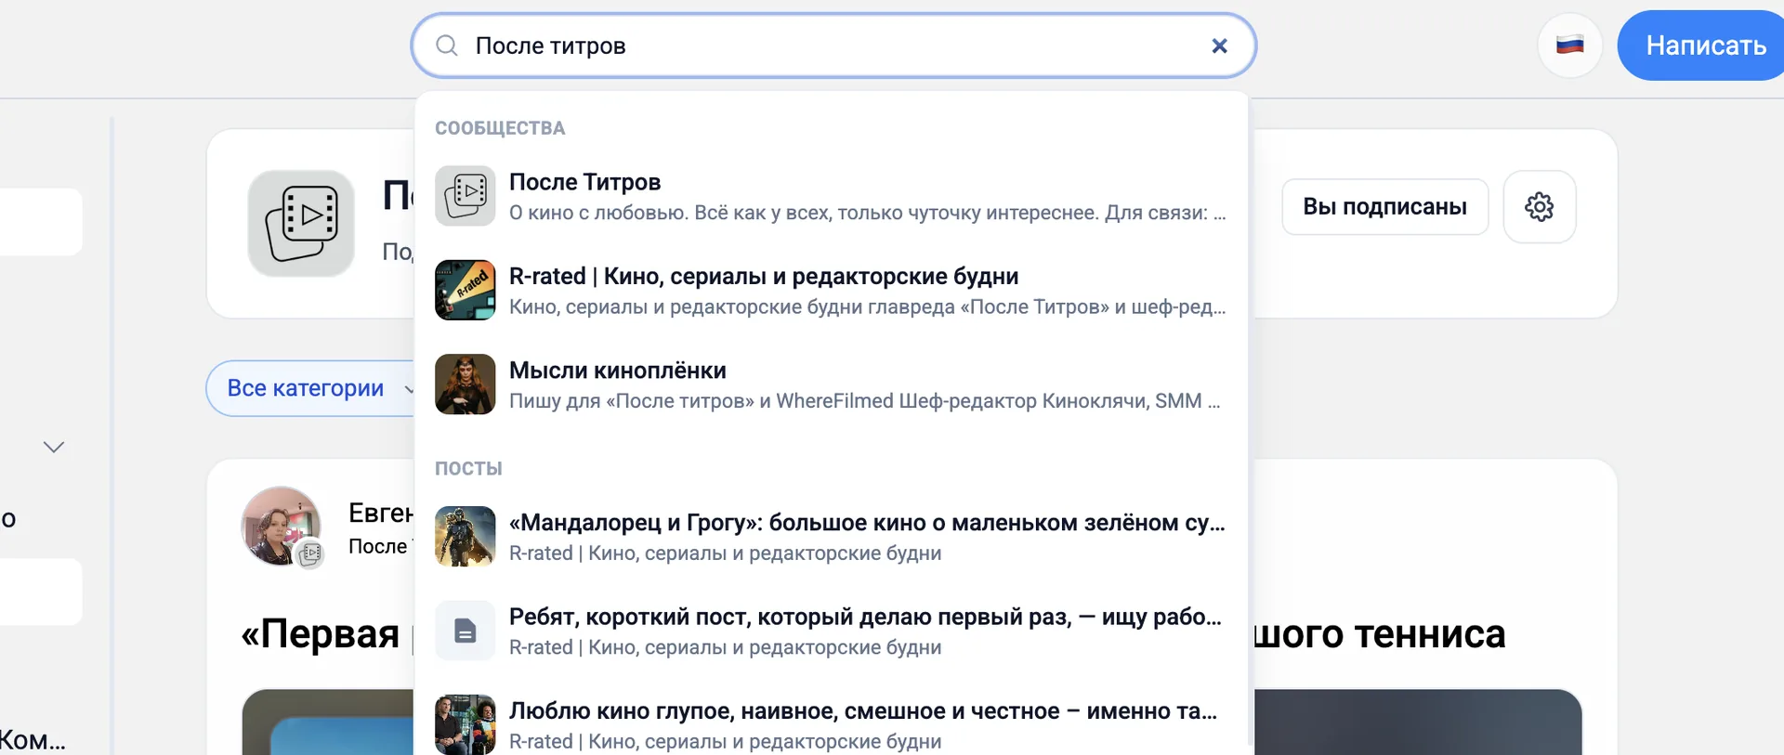Viewport: 1784px width, 755px height.
Task: Open the R-rated community avatar in results
Action: click(465, 290)
